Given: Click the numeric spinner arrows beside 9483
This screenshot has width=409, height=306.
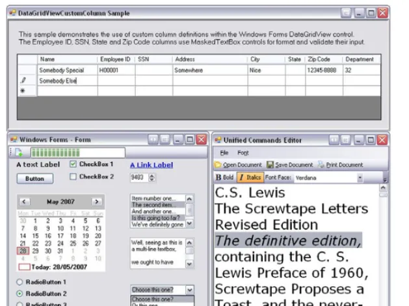Looking at the screenshot, I should click(152, 178).
